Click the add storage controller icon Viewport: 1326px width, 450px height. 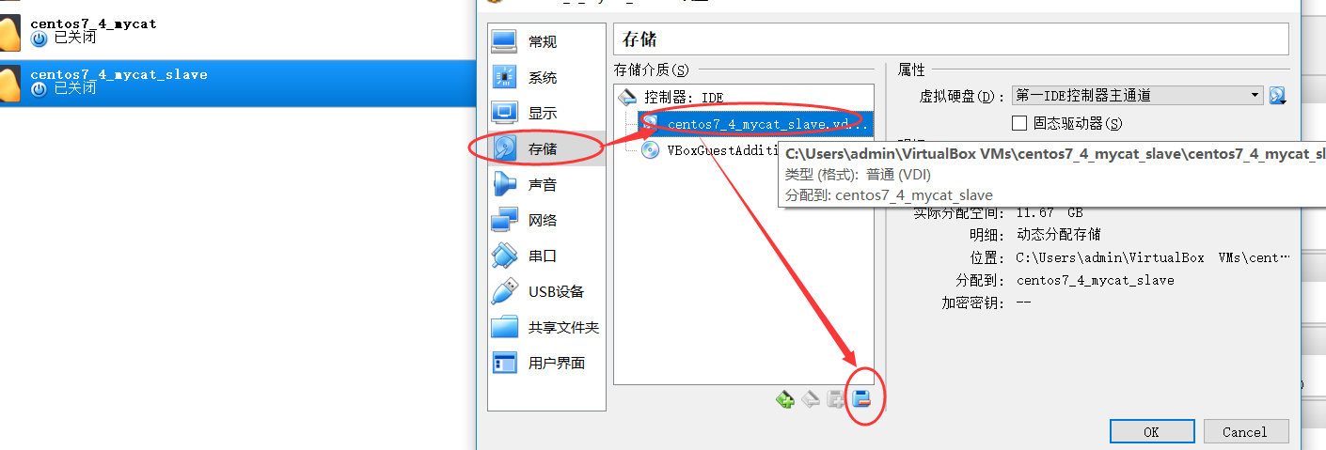click(785, 400)
